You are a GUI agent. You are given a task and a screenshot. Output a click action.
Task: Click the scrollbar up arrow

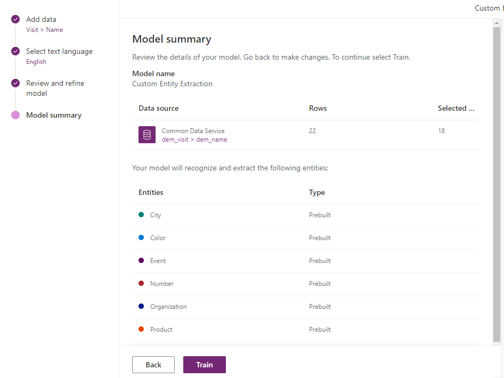coord(497,23)
